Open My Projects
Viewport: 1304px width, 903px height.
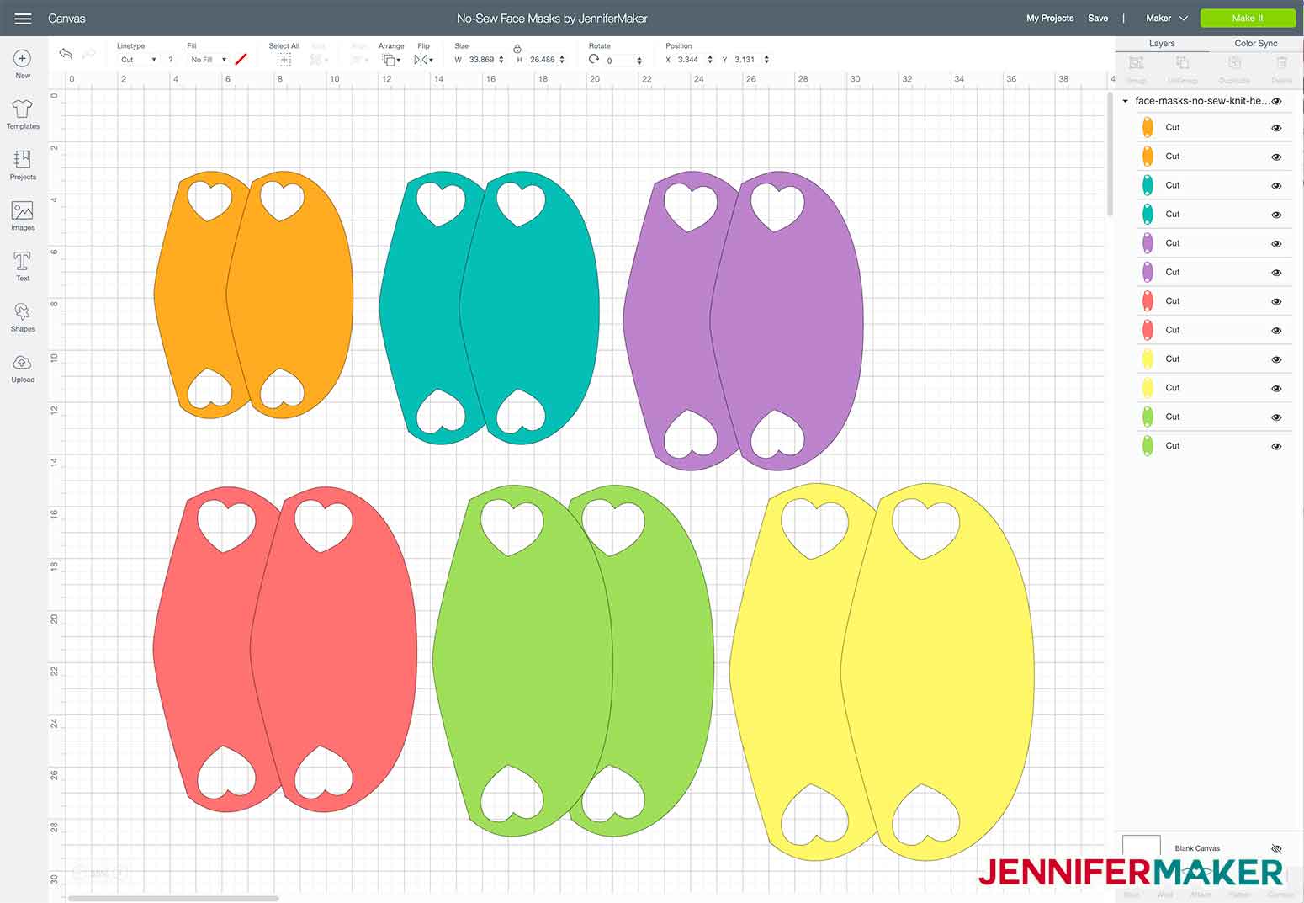point(1050,18)
